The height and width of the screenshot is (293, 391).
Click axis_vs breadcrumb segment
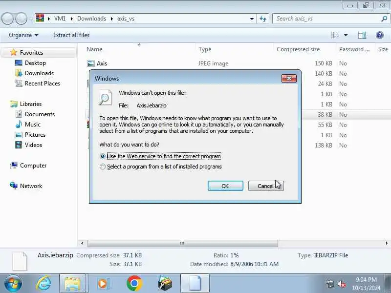(x=126, y=19)
